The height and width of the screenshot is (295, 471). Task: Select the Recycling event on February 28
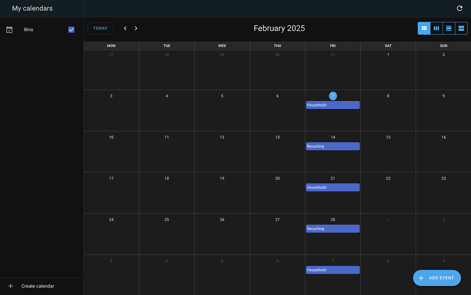(x=333, y=228)
